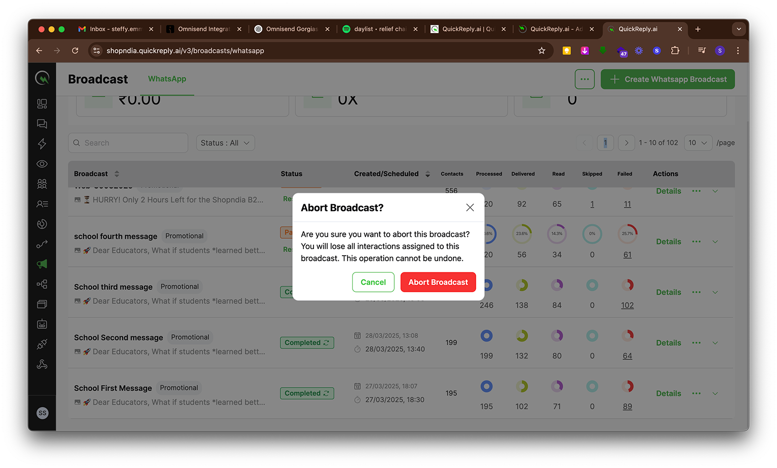Screen dimensions: 777x468
Task: Click the SS user avatar
Action: click(43, 413)
